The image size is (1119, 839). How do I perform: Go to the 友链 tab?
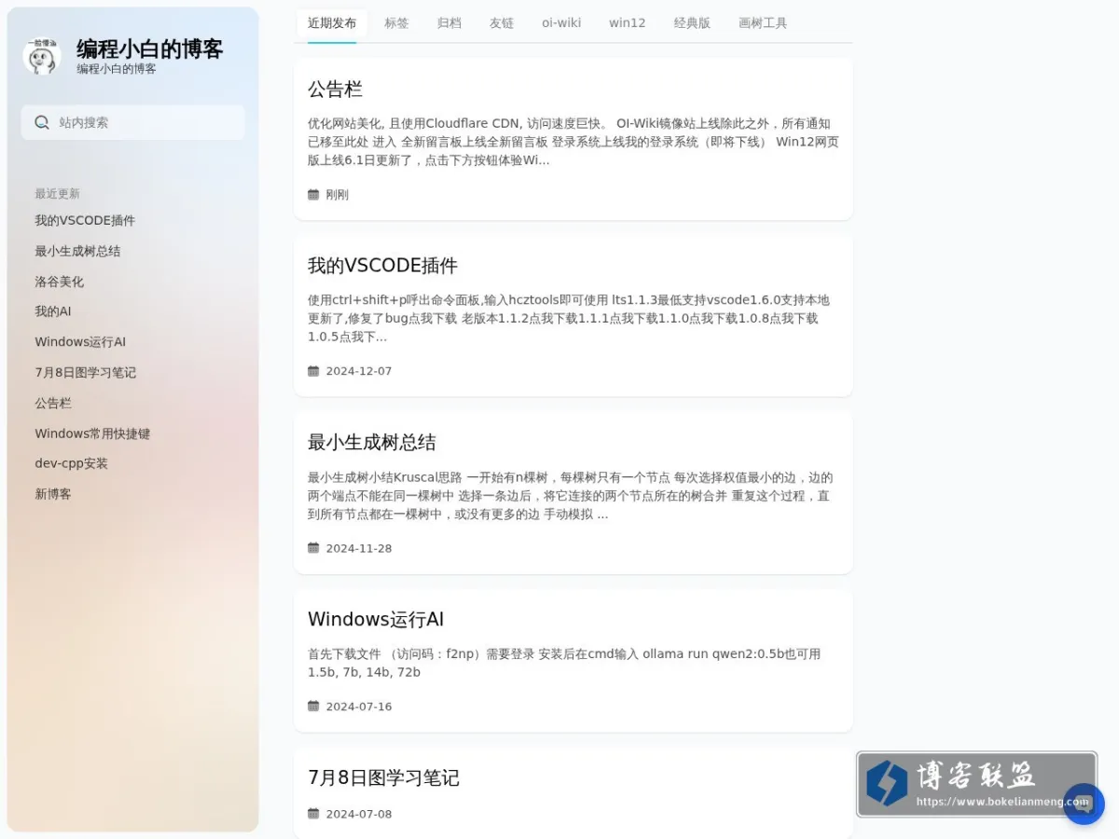502,23
